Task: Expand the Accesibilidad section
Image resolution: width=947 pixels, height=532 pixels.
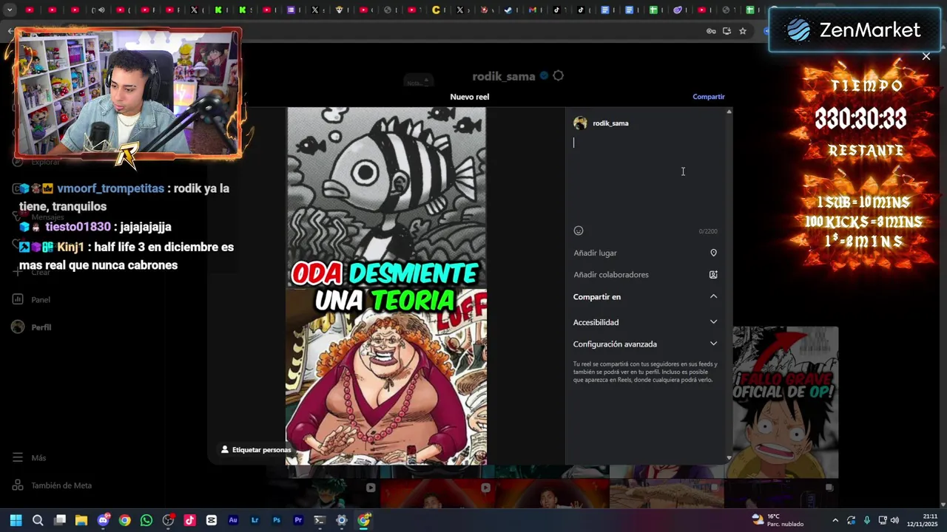Action: pos(713,321)
